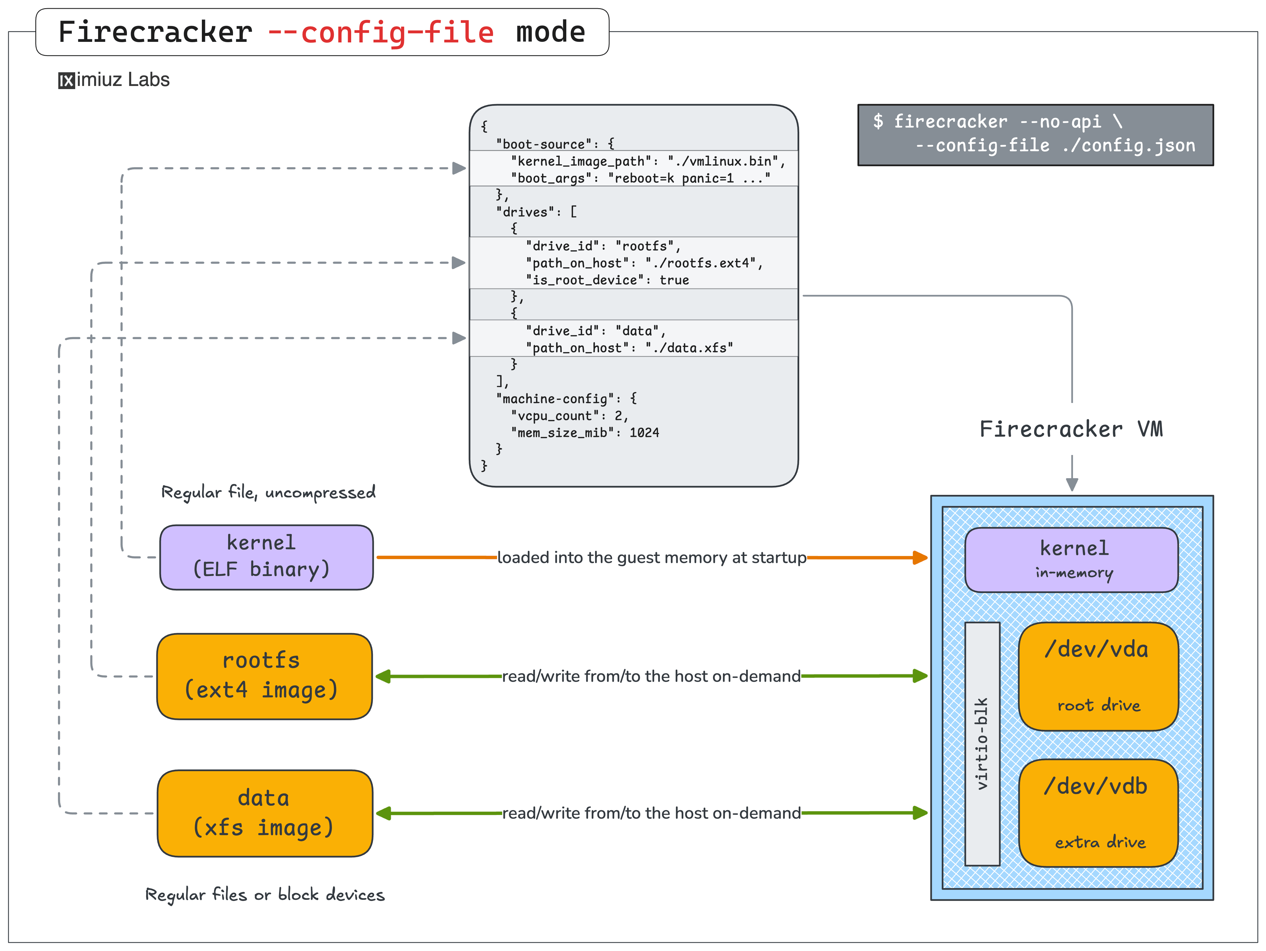Click the read/write label beside data box
Screen dimensions: 1266x951
tap(651, 813)
